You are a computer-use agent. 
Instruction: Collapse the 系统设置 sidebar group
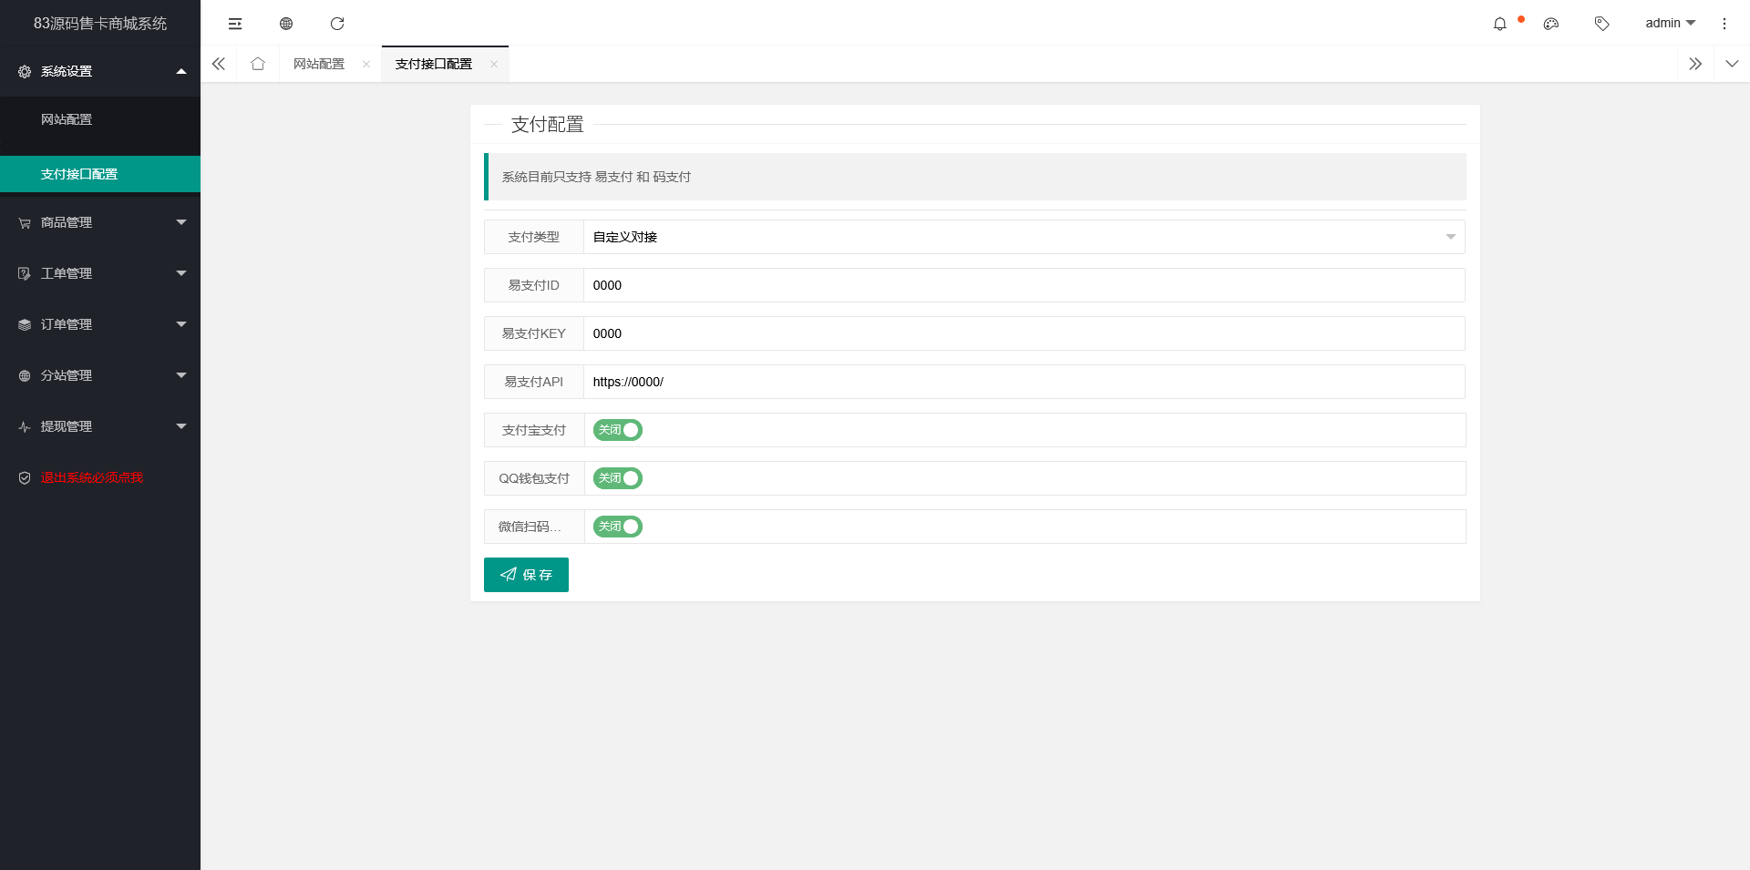pyautogui.click(x=100, y=71)
